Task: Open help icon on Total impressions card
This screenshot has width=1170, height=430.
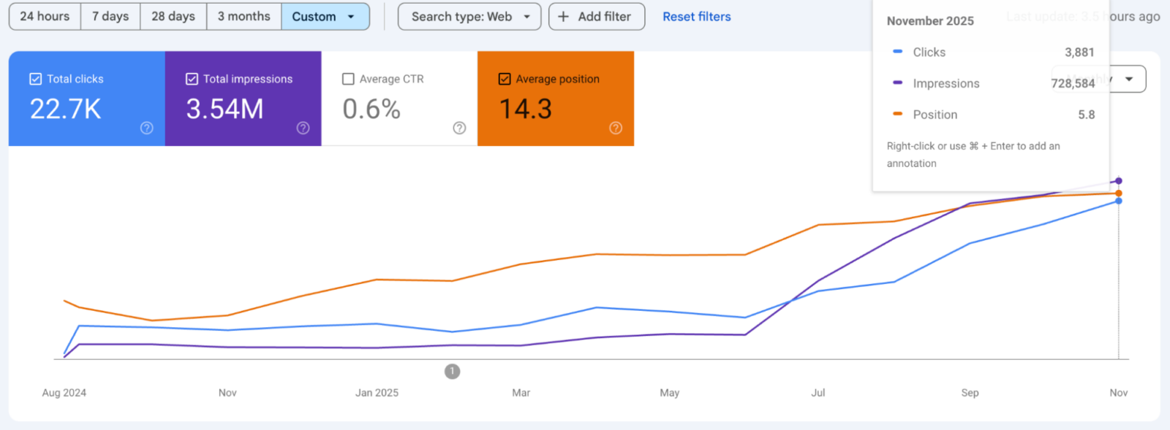Action: [303, 128]
